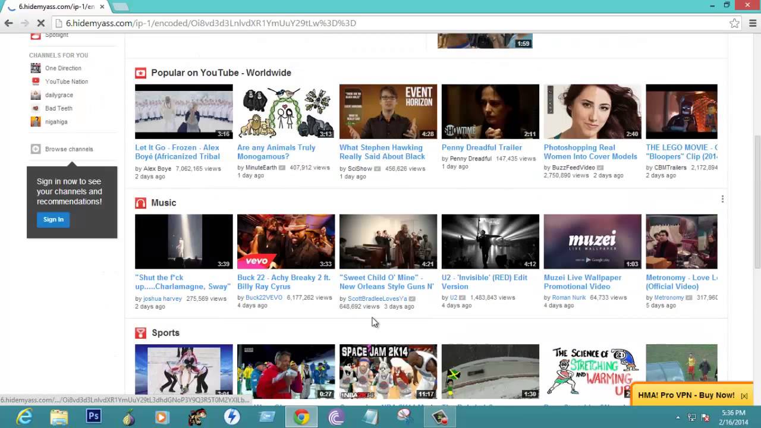The image size is (761, 428).
Task: Open ScottBradleeLovesYa uploader link
Action: (378, 299)
